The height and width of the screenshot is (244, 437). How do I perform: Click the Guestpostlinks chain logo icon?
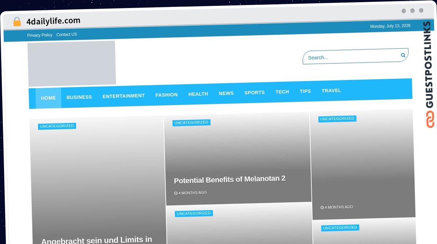click(x=430, y=119)
